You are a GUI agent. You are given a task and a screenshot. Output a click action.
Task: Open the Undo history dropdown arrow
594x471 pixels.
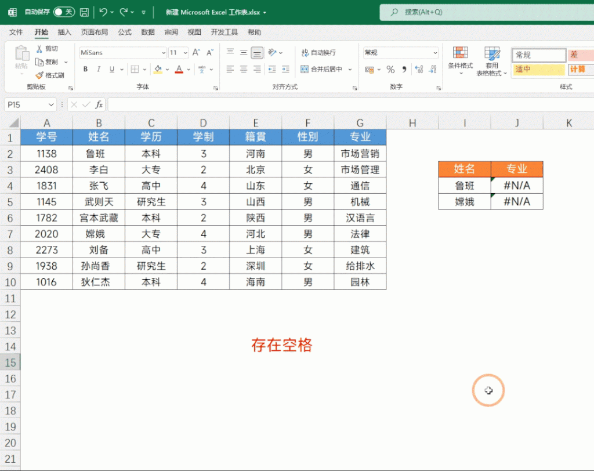pyautogui.click(x=112, y=13)
